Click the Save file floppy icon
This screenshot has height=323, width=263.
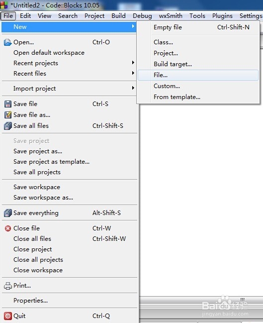(8, 104)
